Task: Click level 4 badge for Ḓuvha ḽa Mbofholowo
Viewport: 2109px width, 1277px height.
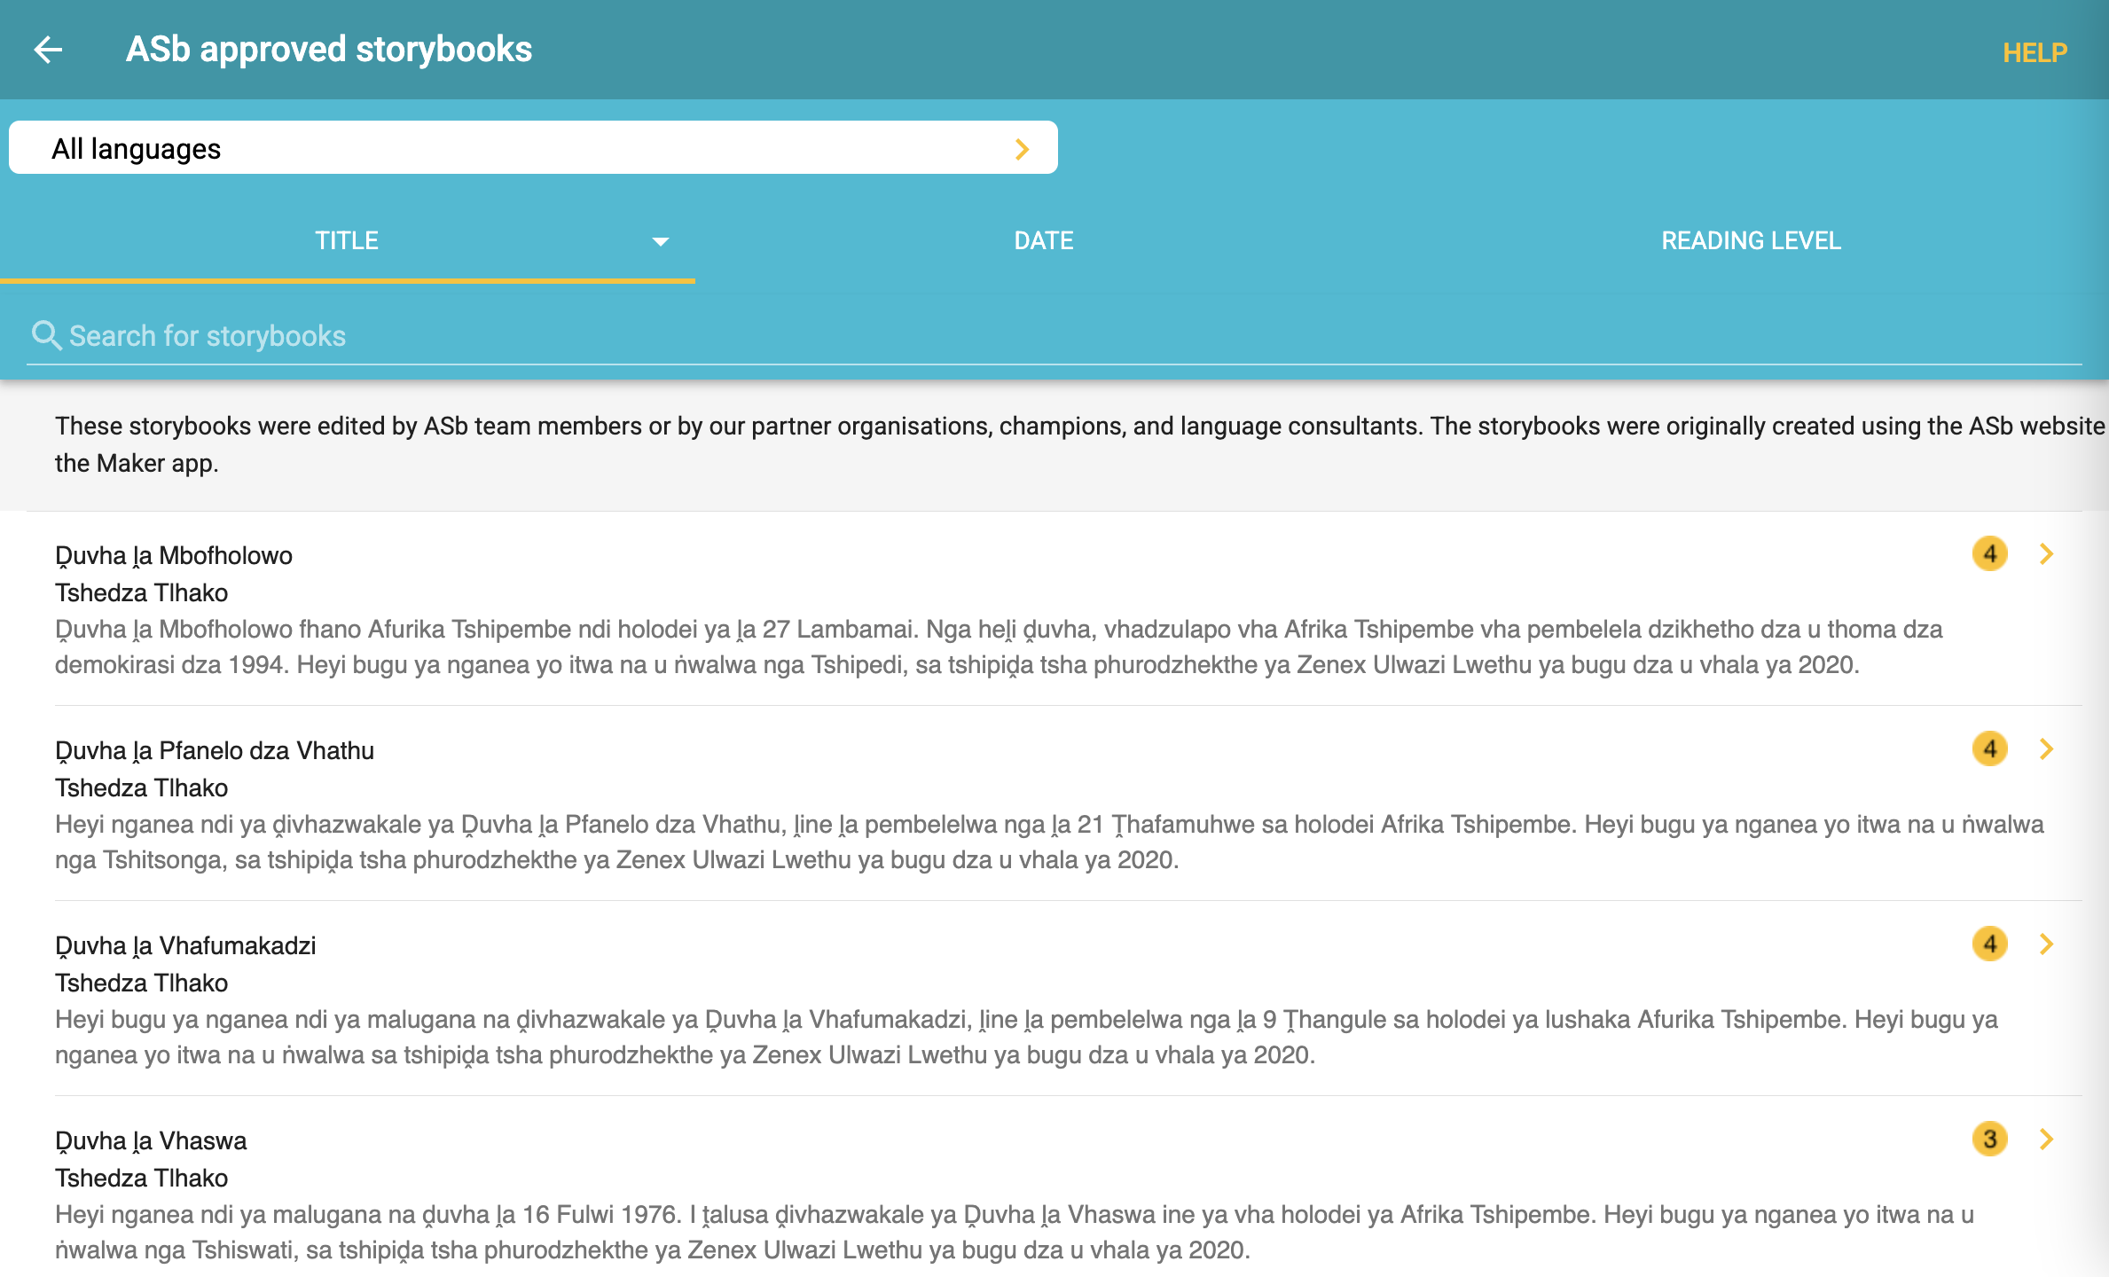Action: click(x=1989, y=554)
